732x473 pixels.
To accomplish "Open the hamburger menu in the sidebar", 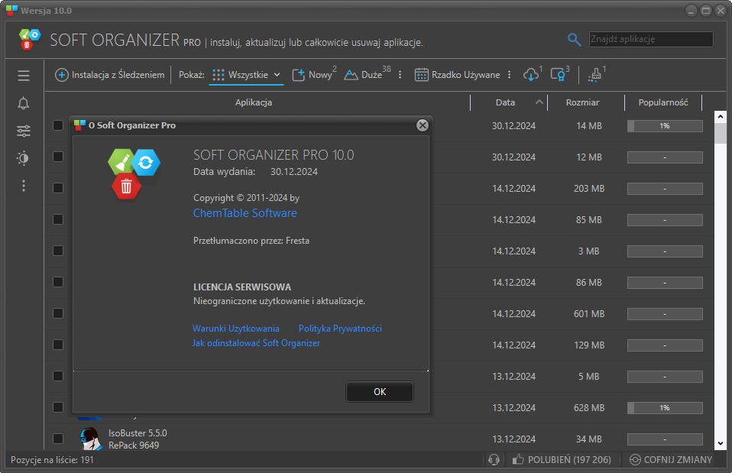I will pyautogui.click(x=24, y=75).
